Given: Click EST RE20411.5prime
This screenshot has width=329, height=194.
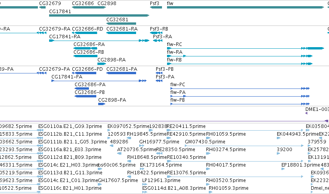Looking at the screenshot, I should 186,126.
